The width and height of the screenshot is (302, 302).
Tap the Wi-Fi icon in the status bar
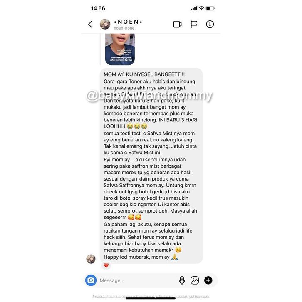click(201, 8)
